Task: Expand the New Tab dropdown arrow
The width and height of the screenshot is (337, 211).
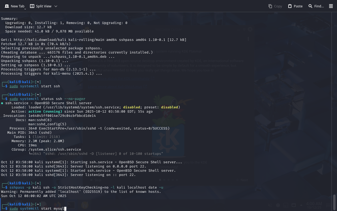Action: 25,9
